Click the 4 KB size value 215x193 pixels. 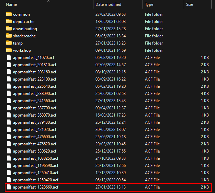click(205, 94)
